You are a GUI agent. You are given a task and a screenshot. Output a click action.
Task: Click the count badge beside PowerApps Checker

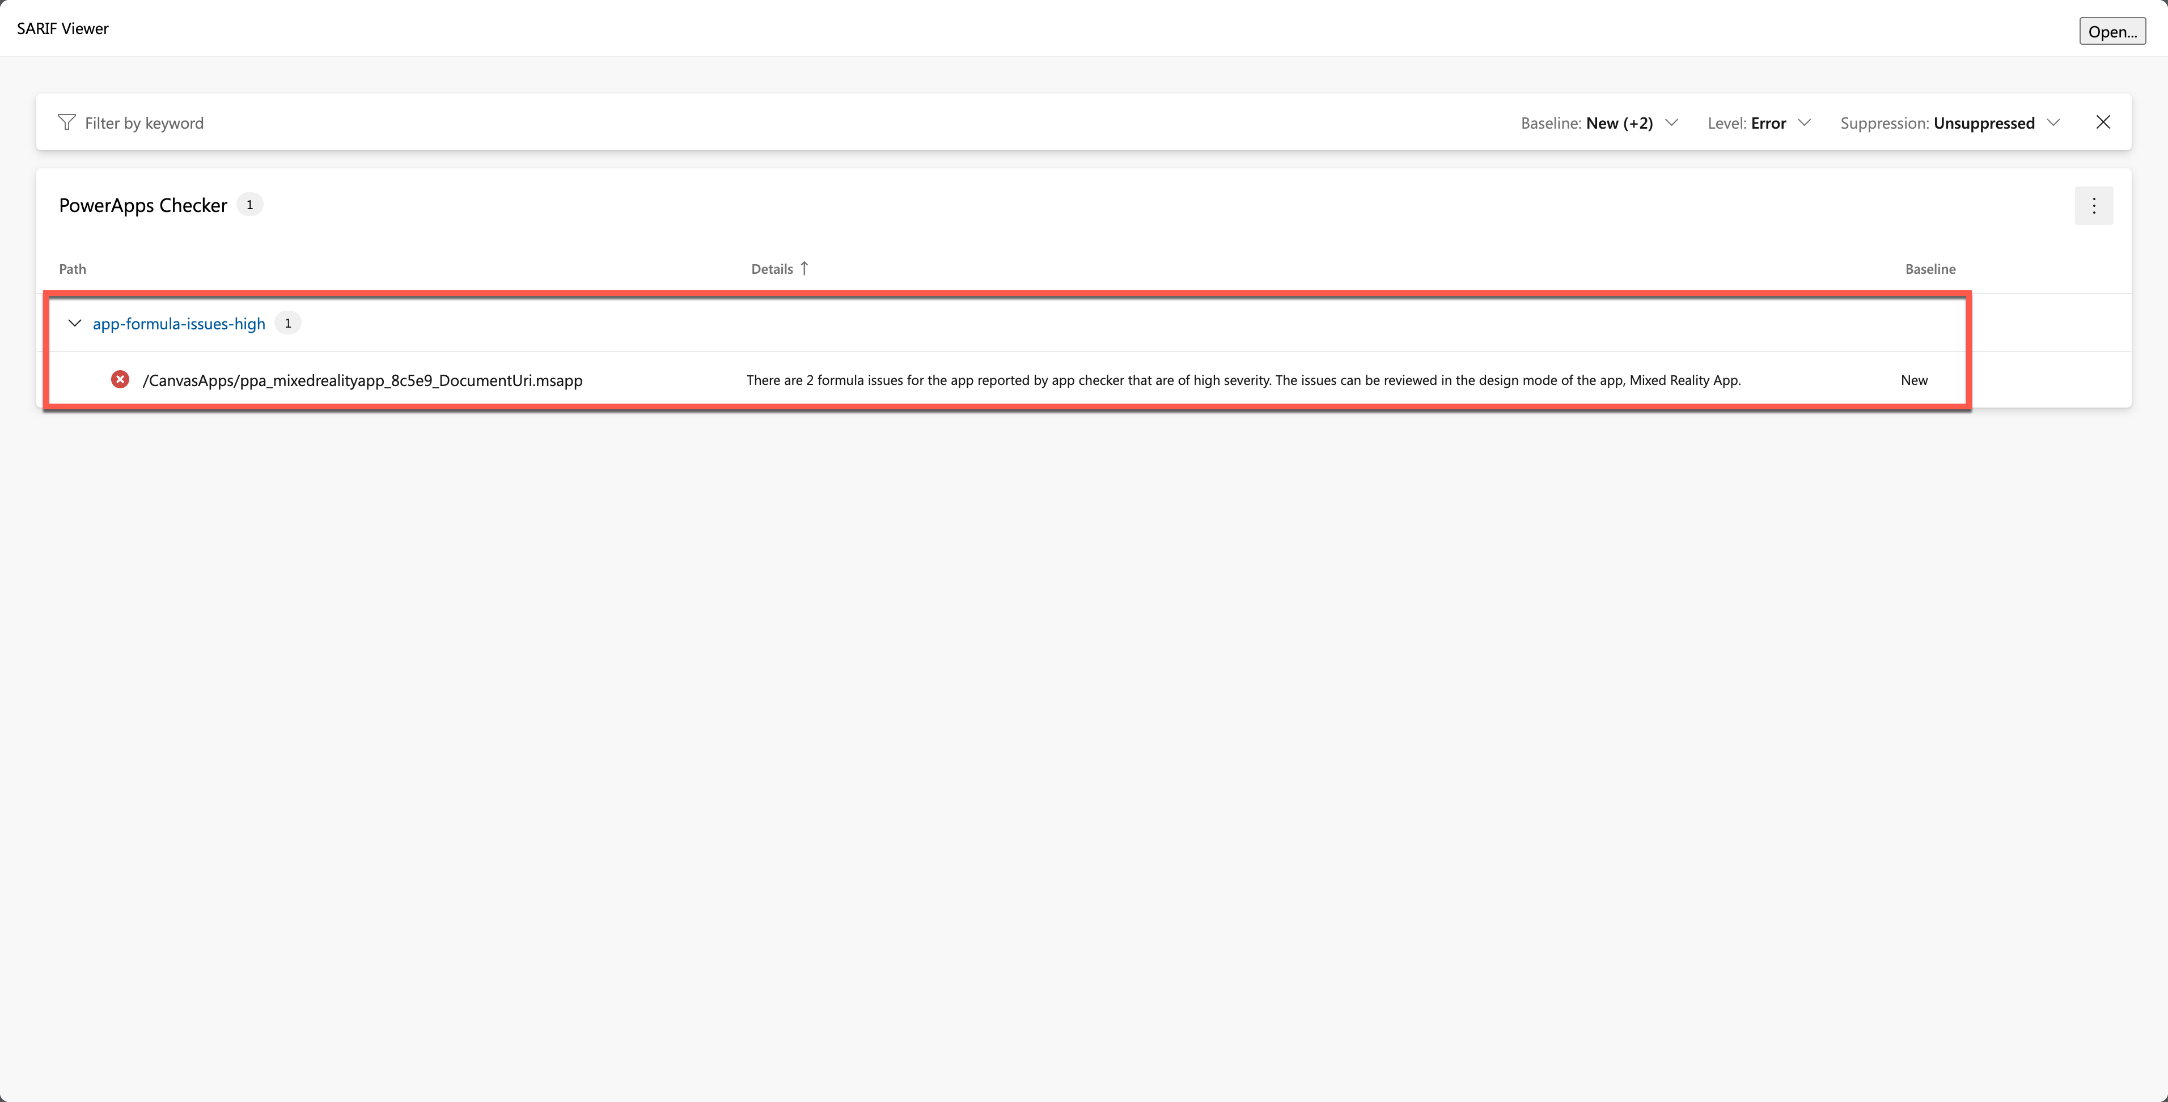coord(249,205)
